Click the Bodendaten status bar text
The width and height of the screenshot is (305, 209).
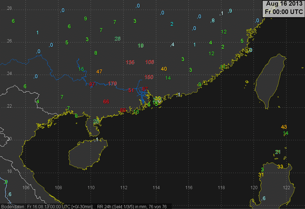tap(12, 206)
